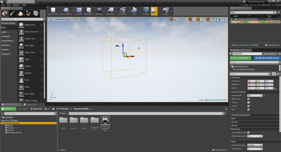The height and width of the screenshot is (152, 281).
Task: Open the Settings toolbar icon
Action: tap(99, 11)
